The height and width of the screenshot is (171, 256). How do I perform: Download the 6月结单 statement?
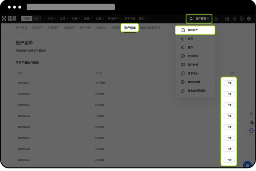229,127
